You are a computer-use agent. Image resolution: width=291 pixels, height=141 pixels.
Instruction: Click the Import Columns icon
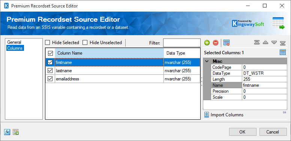pos(207,115)
